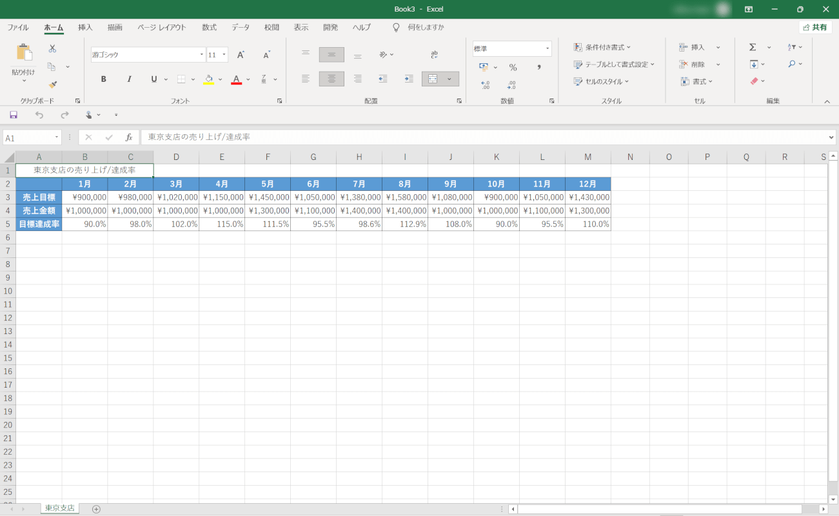This screenshot has width=839, height=516.
Task: Switch to the 数式 tab
Action: coord(209,28)
